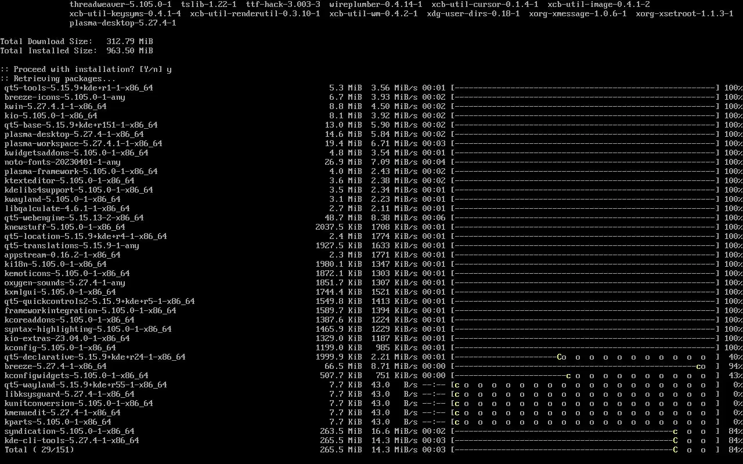Select xcb-util-keysyms-0.4.1-4 text
Image resolution: width=743 pixels, height=464 pixels.
125,13
